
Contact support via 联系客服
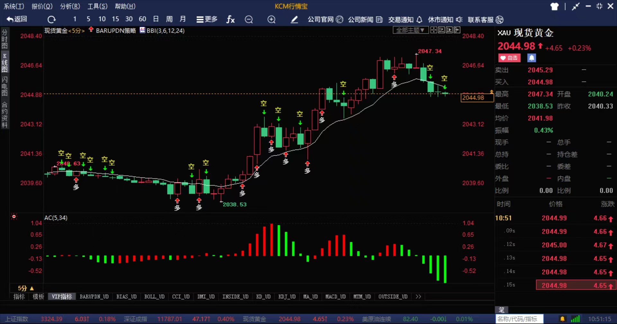[x=486, y=20]
